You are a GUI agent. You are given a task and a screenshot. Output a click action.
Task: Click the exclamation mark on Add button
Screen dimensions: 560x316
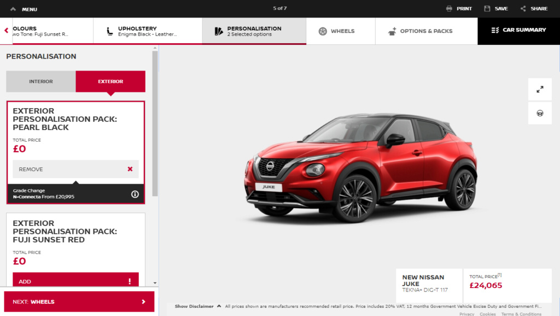[x=130, y=282]
